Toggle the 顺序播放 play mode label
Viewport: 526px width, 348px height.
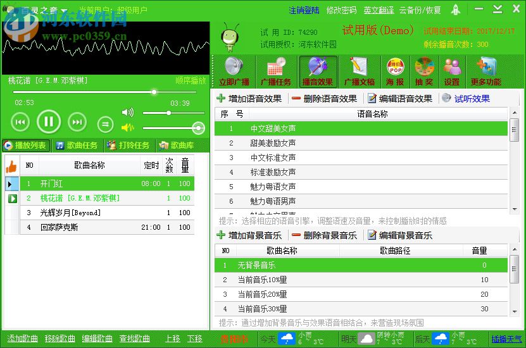point(191,80)
